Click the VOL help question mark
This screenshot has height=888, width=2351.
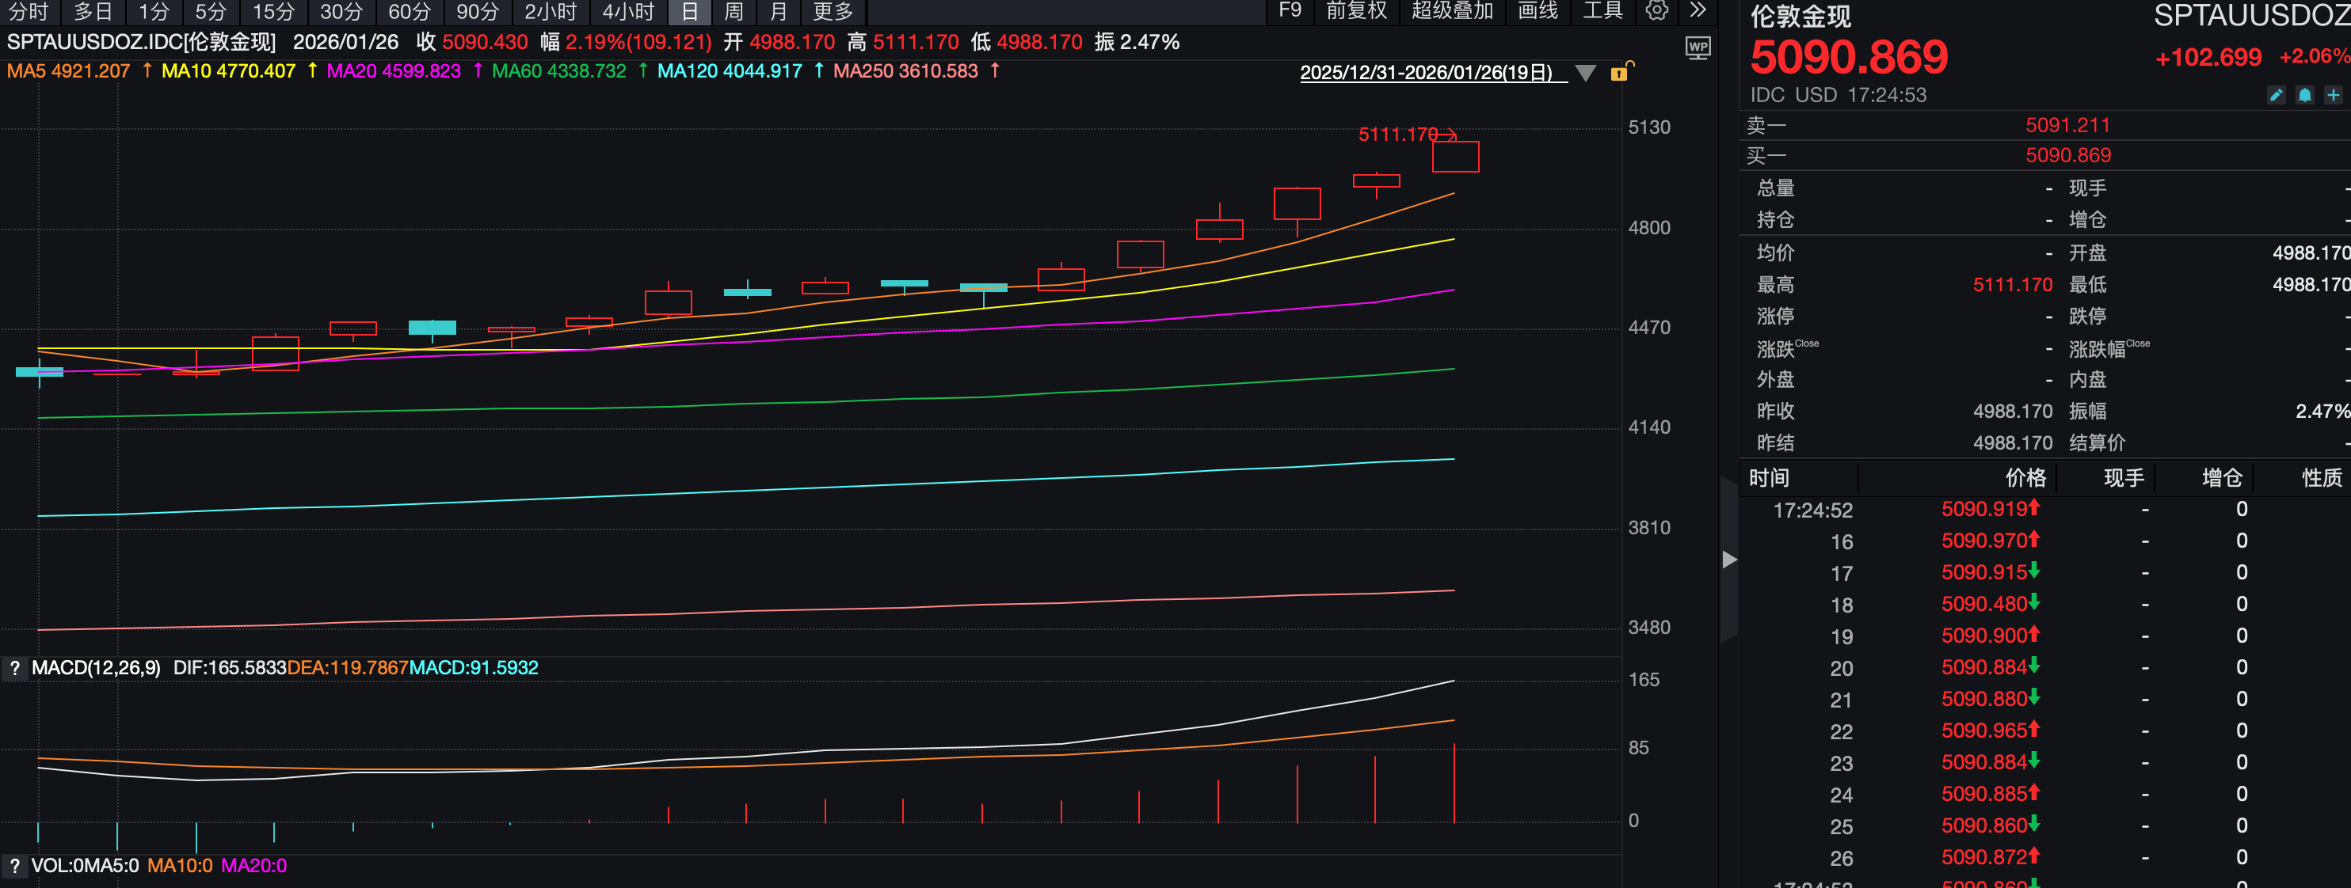[x=14, y=865]
